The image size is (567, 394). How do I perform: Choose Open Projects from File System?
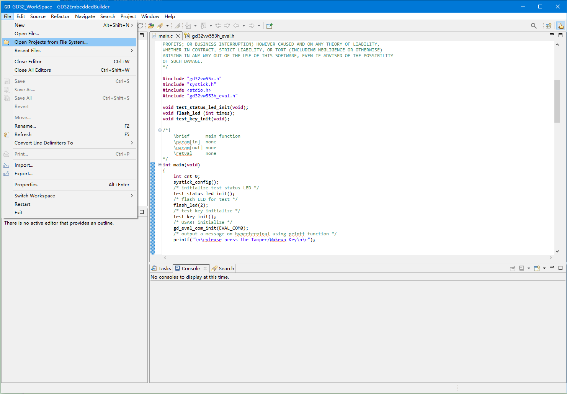(x=51, y=42)
